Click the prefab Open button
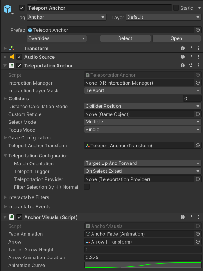Image resolution: width=203 pixels, height=271 pixels. tap(176, 38)
